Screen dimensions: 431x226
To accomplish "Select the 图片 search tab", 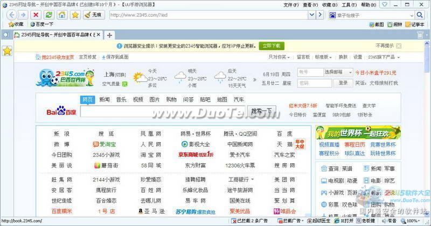I will [x=155, y=99].
